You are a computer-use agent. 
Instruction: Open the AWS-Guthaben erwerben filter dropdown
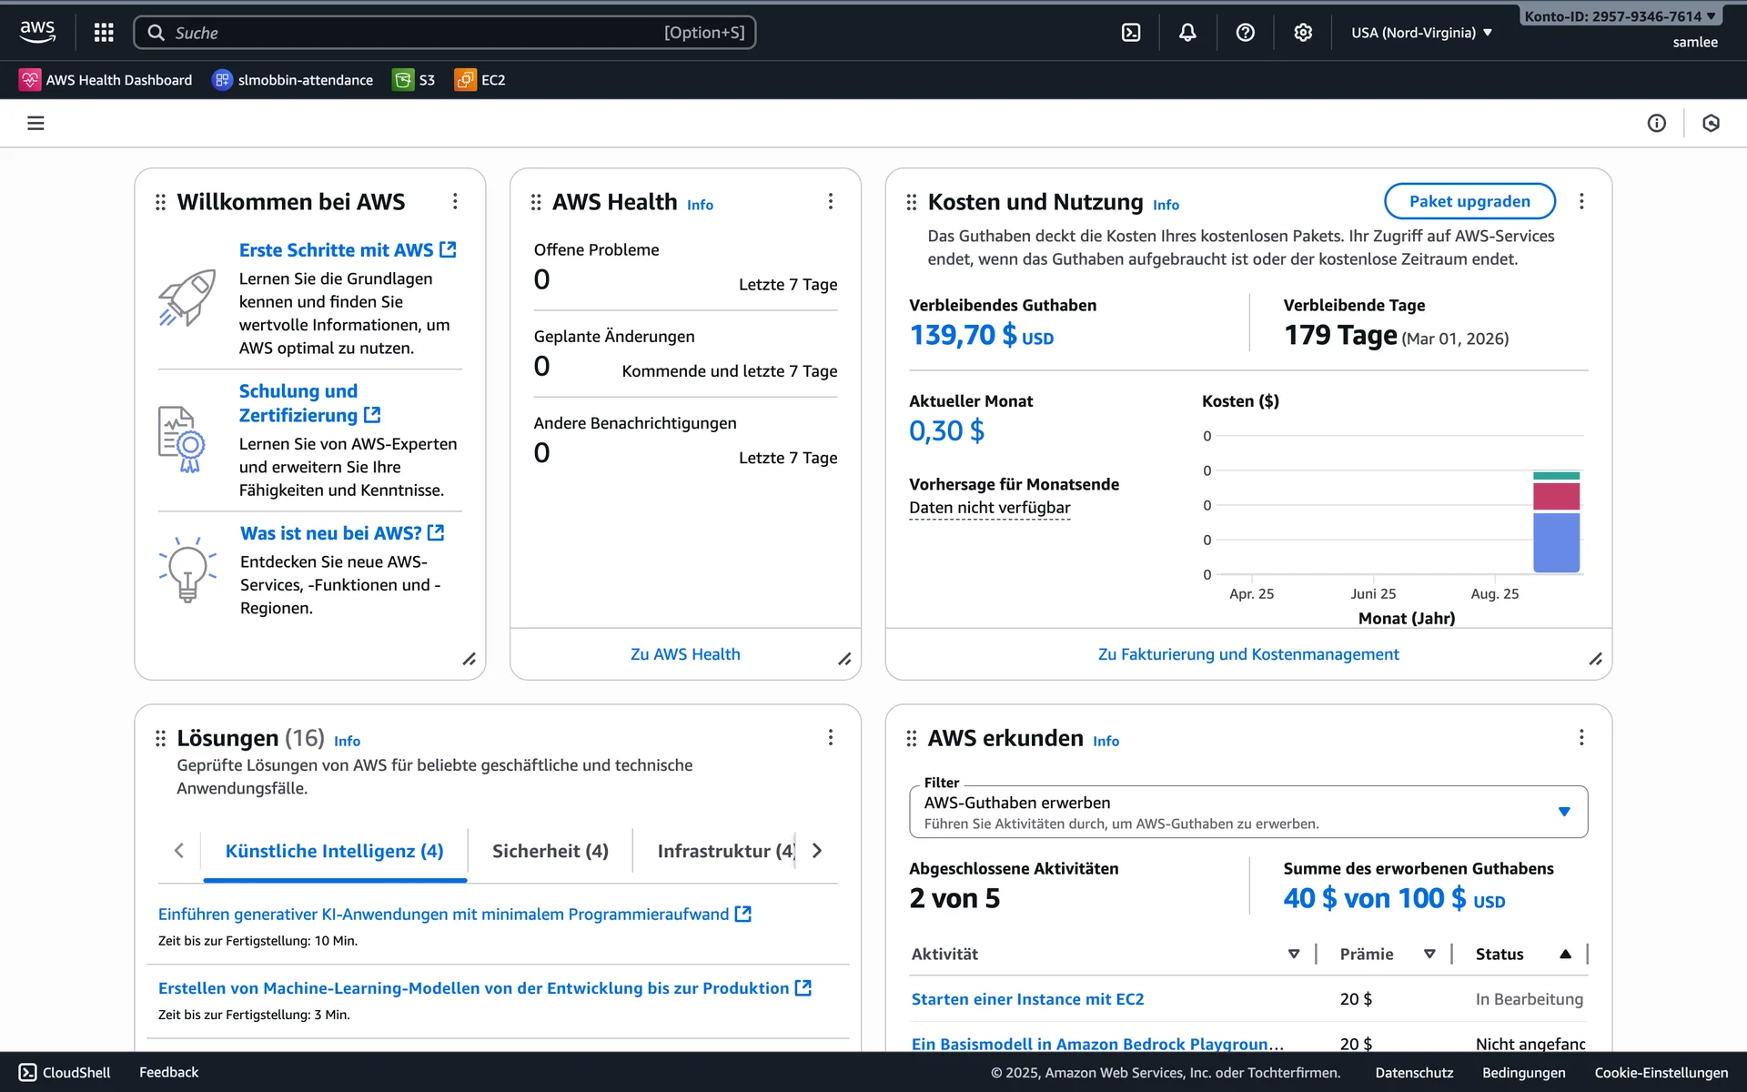pyautogui.click(x=1247, y=812)
